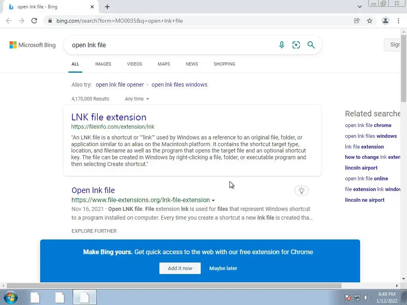Click related search 'lincoln ne airport'
The height and width of the screenshot is (305, 407).
click(364, 200)
